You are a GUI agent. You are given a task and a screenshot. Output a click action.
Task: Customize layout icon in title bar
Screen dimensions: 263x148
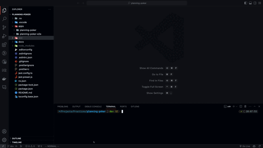point(260,3)
